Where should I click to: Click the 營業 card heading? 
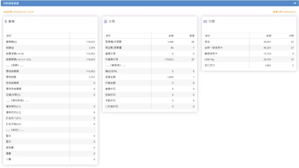click(x=11, y=21)
